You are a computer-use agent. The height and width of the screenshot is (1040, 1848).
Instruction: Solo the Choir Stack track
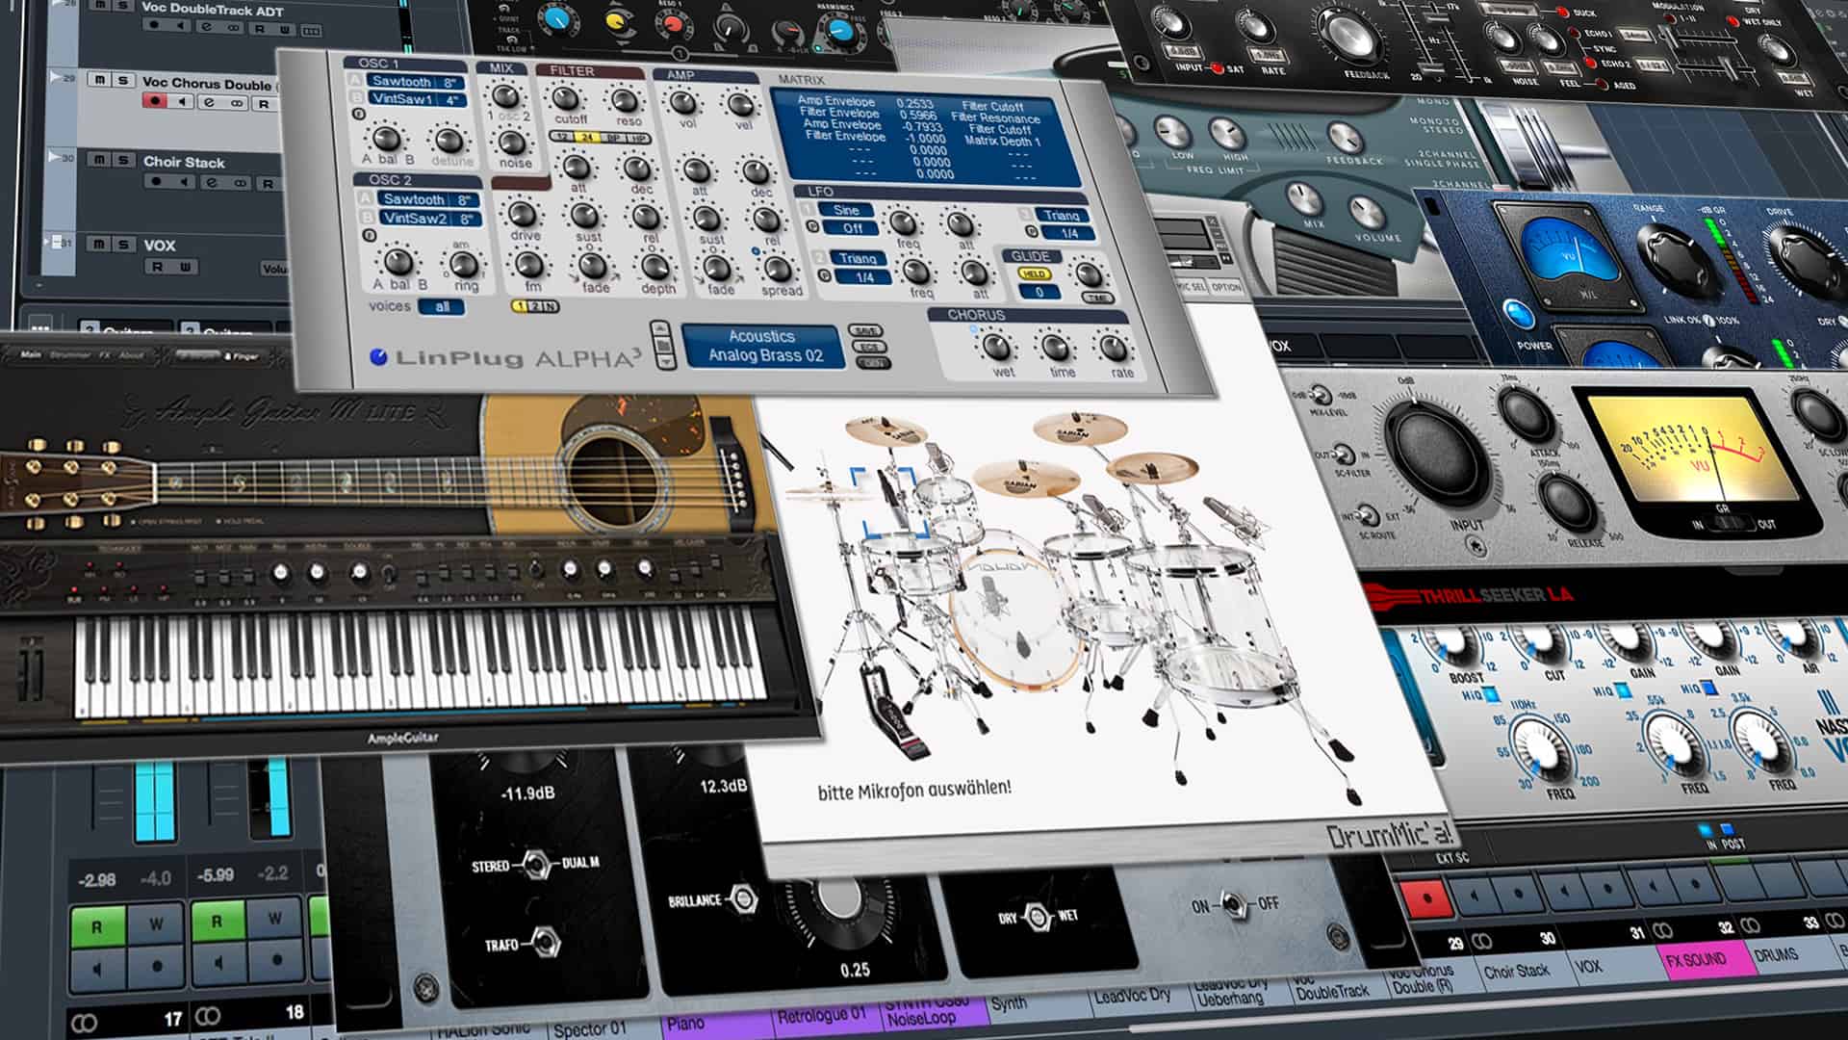coord(124,160)
